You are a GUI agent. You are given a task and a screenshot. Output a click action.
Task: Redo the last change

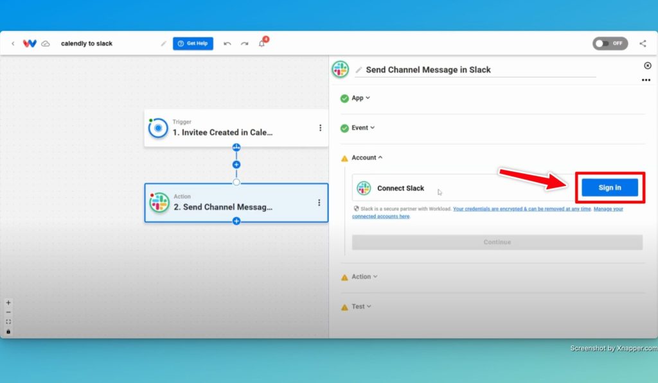245,44
